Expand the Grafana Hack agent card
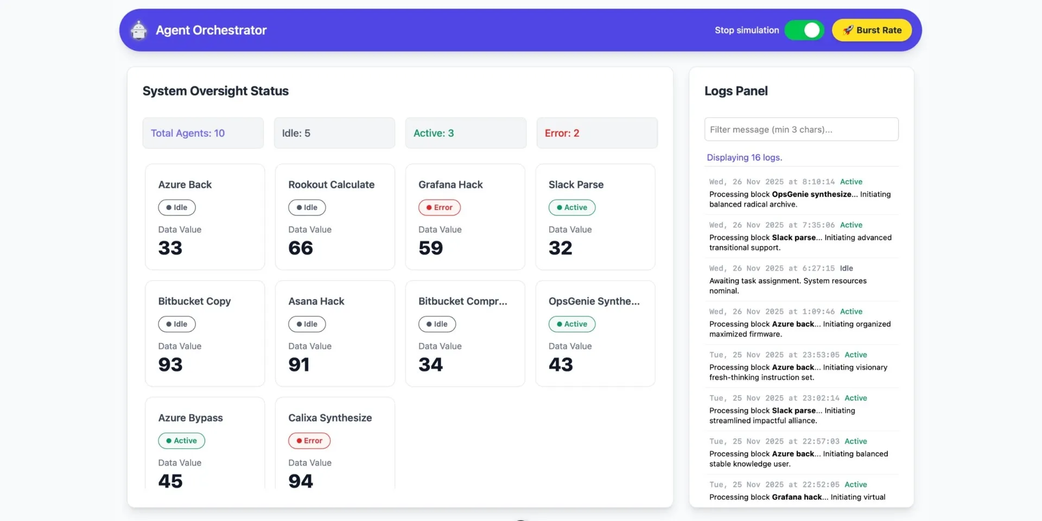 point(465,217)
